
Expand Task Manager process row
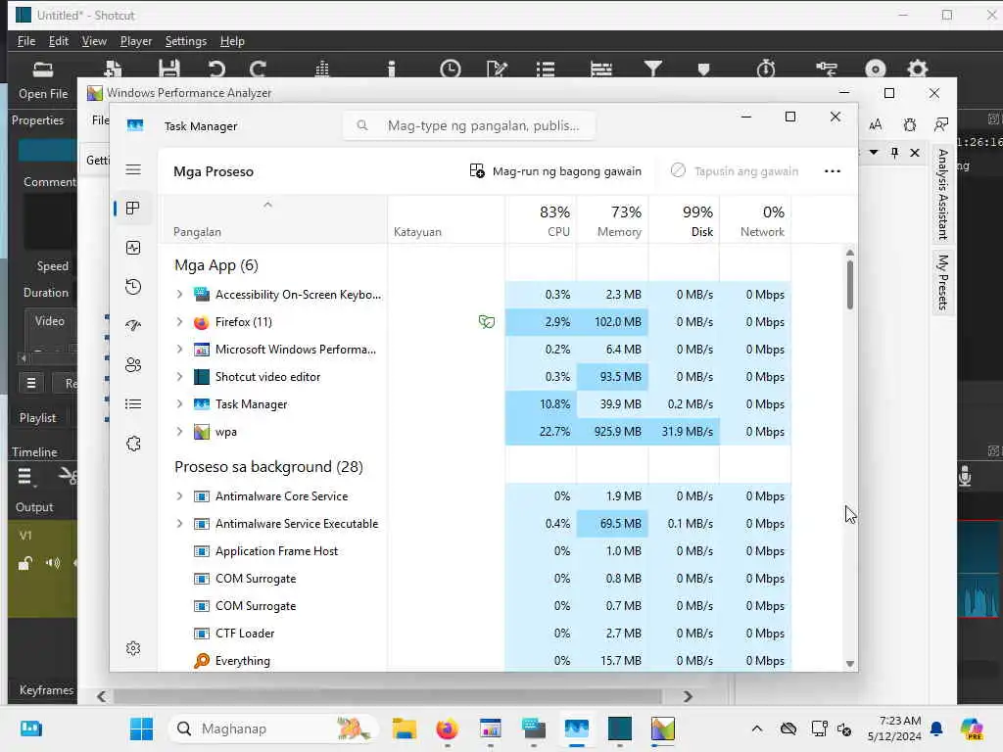[180, 404]
